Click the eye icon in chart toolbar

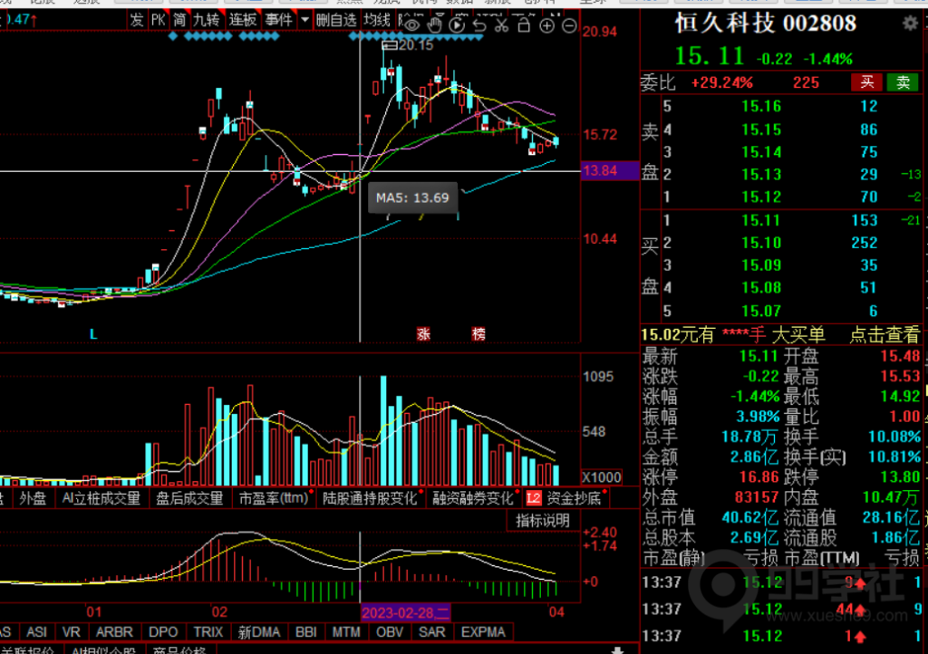click(412, 25)
